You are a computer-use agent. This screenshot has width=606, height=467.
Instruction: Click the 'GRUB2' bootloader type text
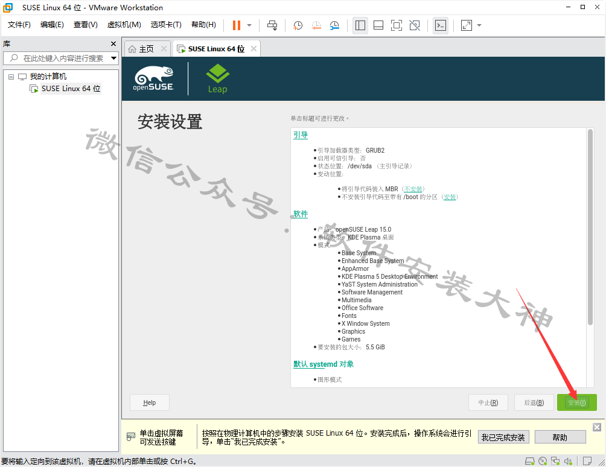[x=375, y=150]
